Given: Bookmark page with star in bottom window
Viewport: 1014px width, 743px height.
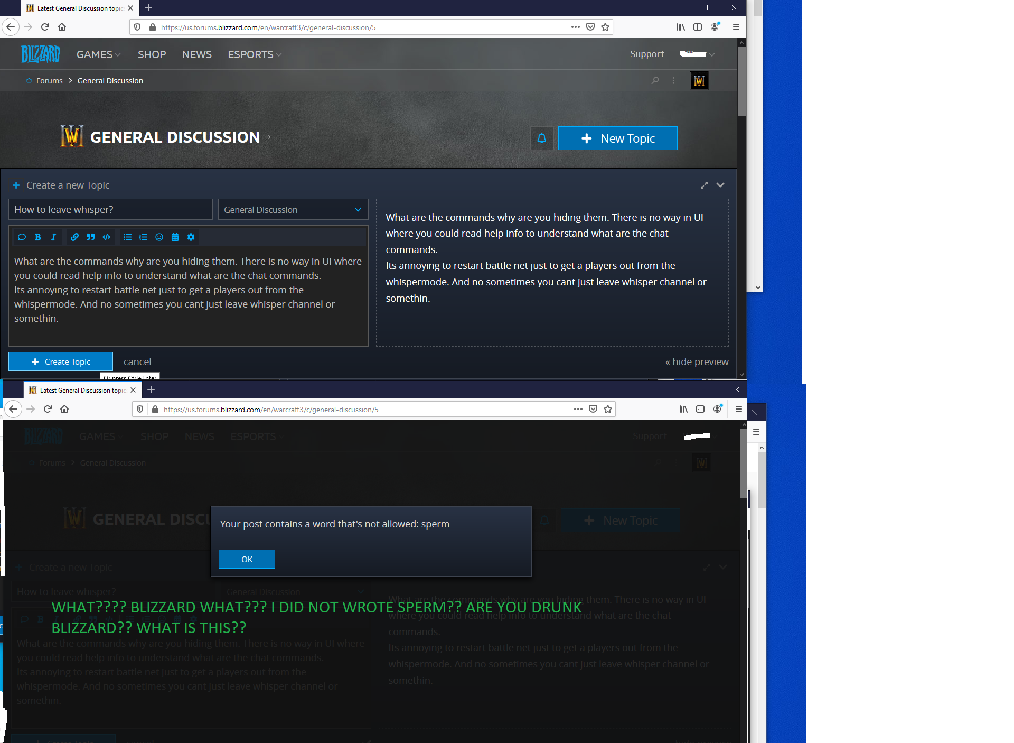Looking at the screenshot, I should 608,409.
